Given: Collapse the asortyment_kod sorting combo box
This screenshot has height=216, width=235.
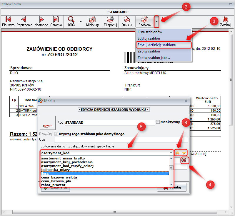Looking at the screenshot, I should click(171, 153).
